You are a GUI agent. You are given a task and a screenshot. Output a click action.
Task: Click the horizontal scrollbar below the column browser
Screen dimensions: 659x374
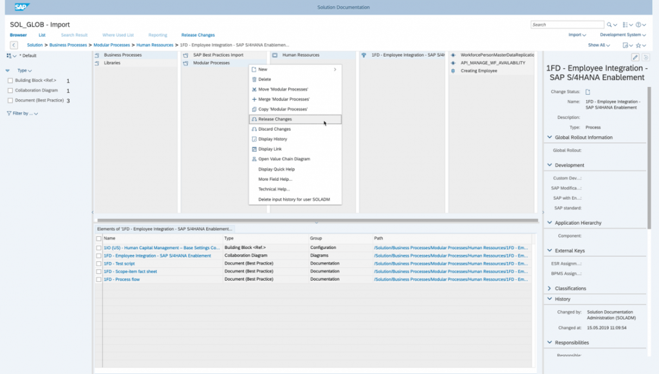click(318, 220)
